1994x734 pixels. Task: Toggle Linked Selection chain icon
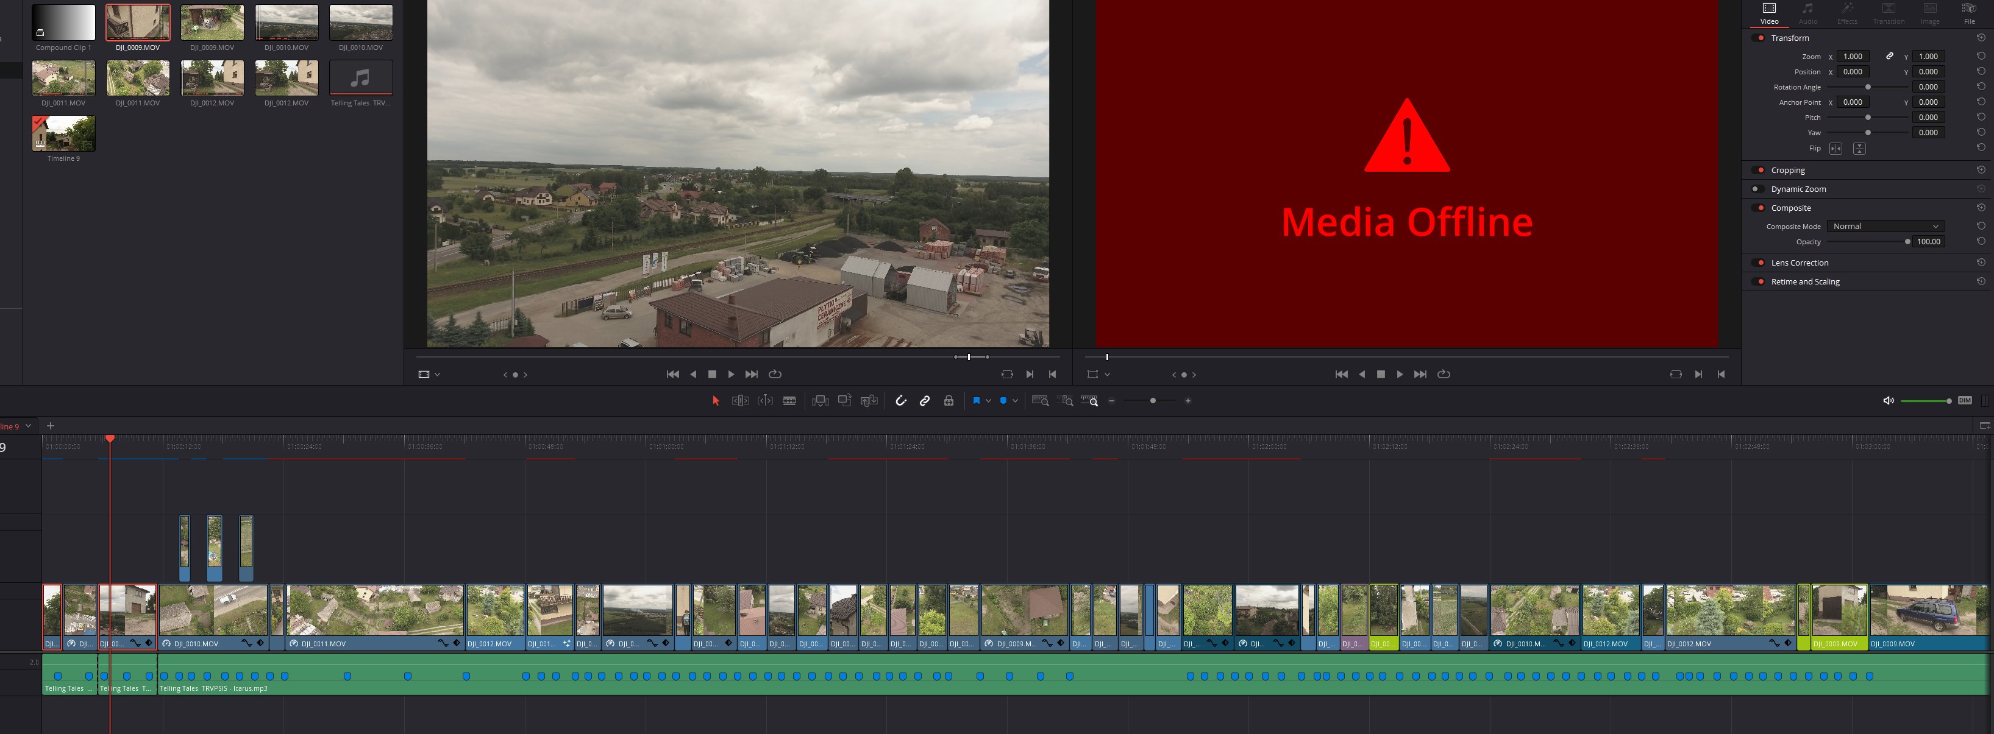[x=924, y=401]
